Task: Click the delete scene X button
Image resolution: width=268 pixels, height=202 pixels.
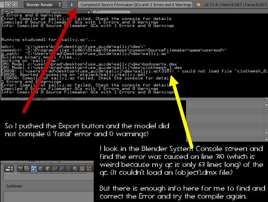Action: [x=14, y=4]
